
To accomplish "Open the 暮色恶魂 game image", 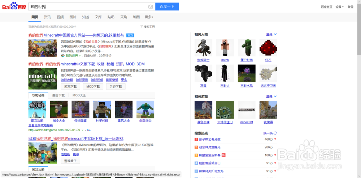I will [x=203, y=110].
